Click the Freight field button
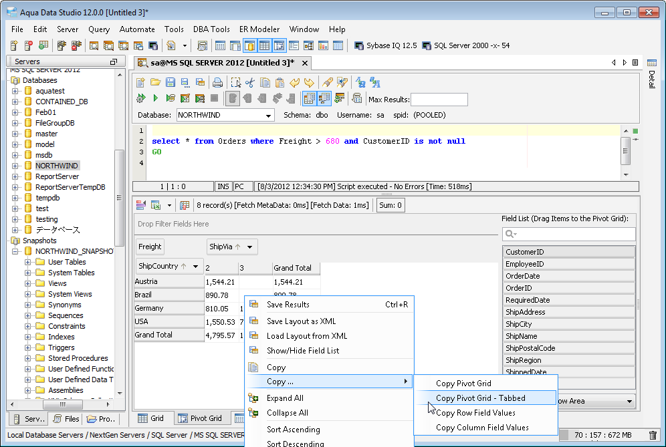The width and height of the screenshot is (666, 447). pyautogui.click(x=150, y=247)
